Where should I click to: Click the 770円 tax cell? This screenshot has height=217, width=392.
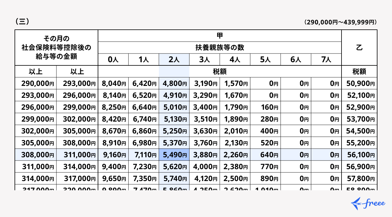[x=265, y=166]
